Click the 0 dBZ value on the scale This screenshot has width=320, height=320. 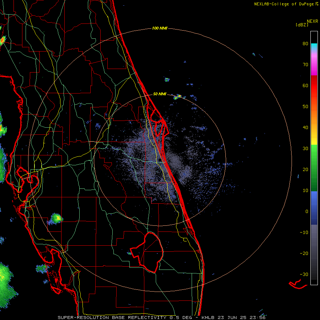pyautogui.click(x=307, y=212)
